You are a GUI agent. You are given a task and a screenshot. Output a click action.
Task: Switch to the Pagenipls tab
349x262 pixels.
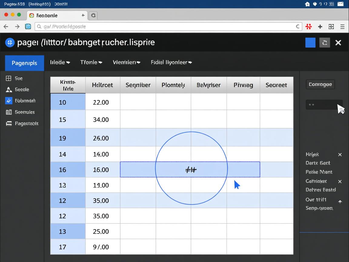point(25,63)
